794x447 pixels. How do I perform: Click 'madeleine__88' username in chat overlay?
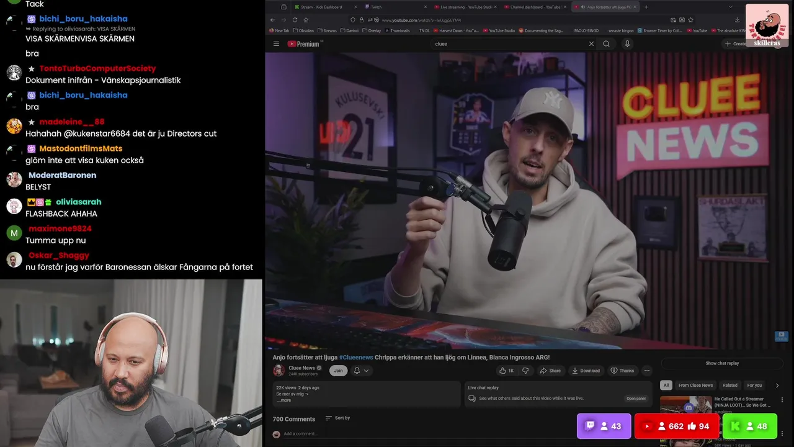point(72,122)
